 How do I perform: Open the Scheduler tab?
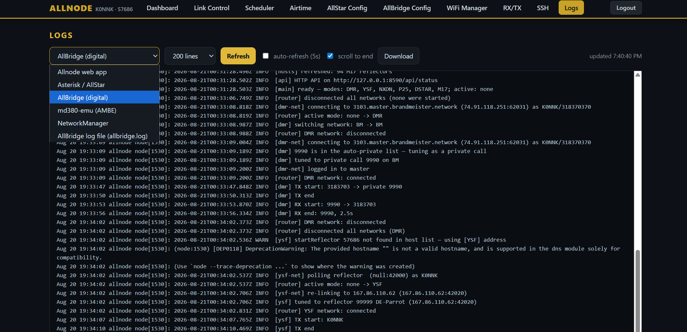260,8
